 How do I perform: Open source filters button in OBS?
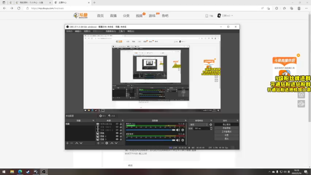point(112,116)
